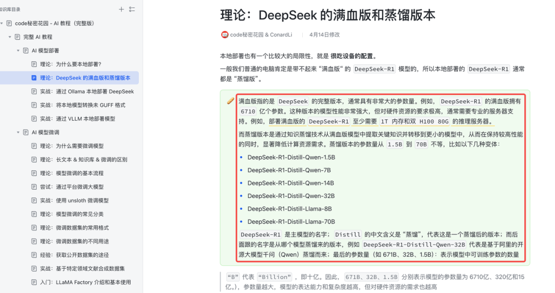The height and width of the screenshot is (293, 555).
Task: Click bold text 很吃设备的配置
Action: (x=351, y=56)
